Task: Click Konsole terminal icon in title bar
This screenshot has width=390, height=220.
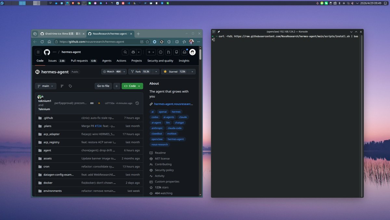Action: pyautogui.click(x=214, y=32)
